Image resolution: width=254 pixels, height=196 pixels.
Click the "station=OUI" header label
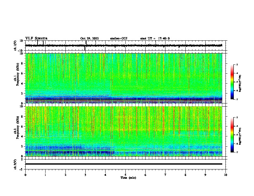click(x=119, y=38)
